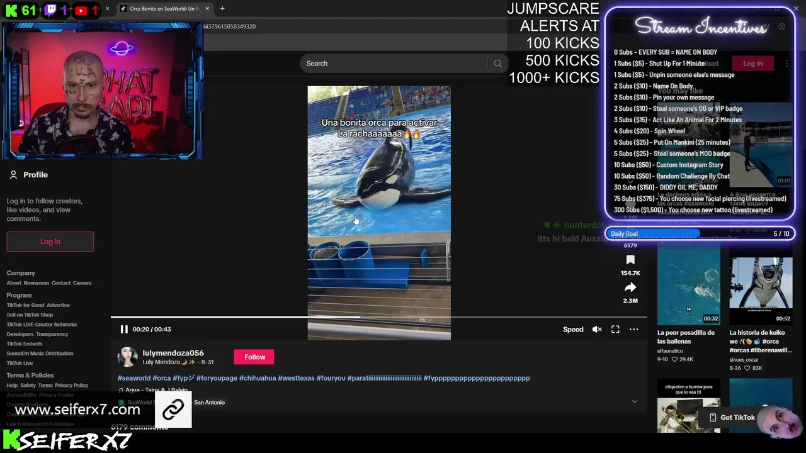Open TikTok LIVE Creator Networks link
Viewport: 806px width, 453px height.
[42, 325]
